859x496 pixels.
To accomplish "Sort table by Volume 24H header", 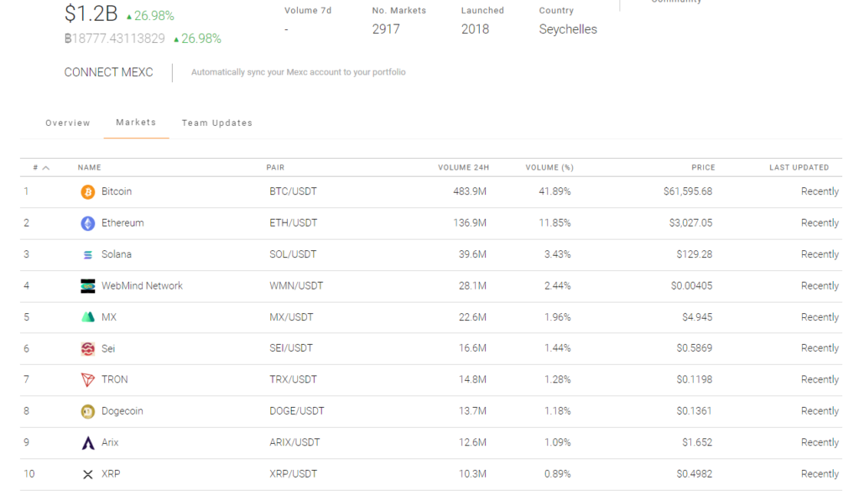I will pos(463,168).
